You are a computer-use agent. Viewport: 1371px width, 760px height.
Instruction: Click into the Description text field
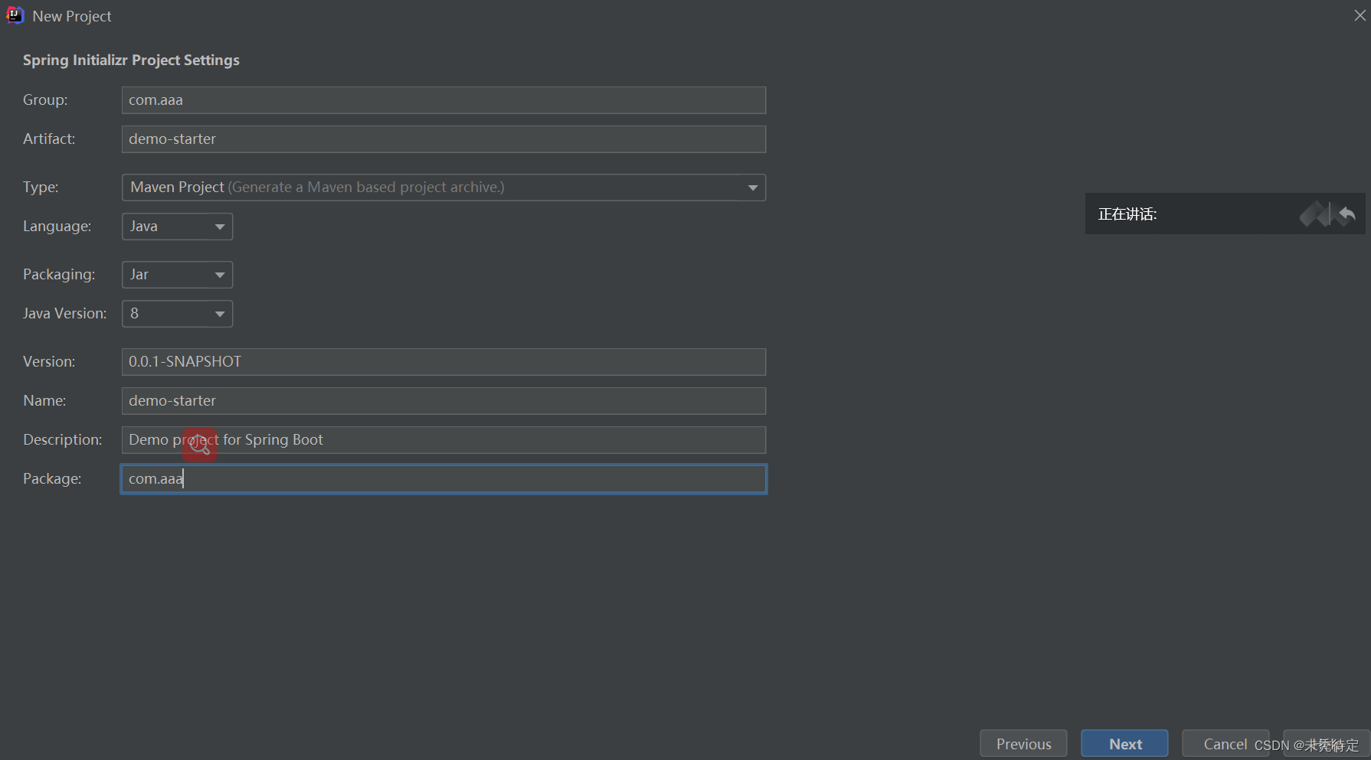coord(443,440)
